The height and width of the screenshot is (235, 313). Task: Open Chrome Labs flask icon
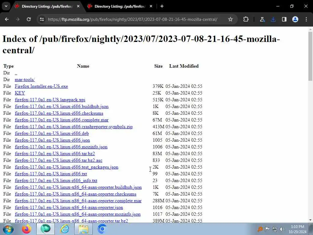[262, 19]
